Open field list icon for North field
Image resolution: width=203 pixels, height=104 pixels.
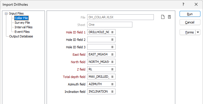(112, 62)
